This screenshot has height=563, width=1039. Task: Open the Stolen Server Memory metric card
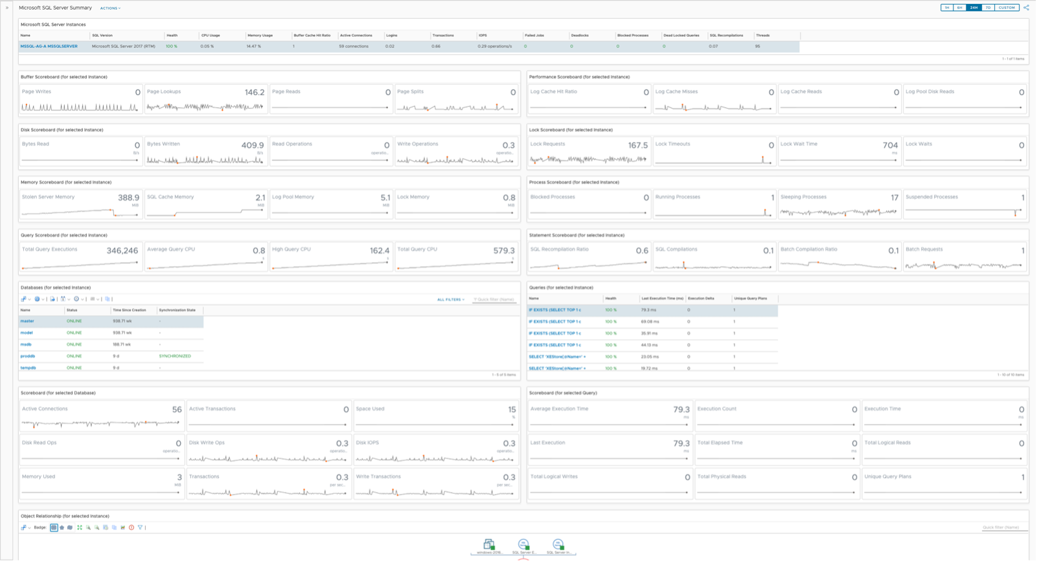(x=81, y=205)
